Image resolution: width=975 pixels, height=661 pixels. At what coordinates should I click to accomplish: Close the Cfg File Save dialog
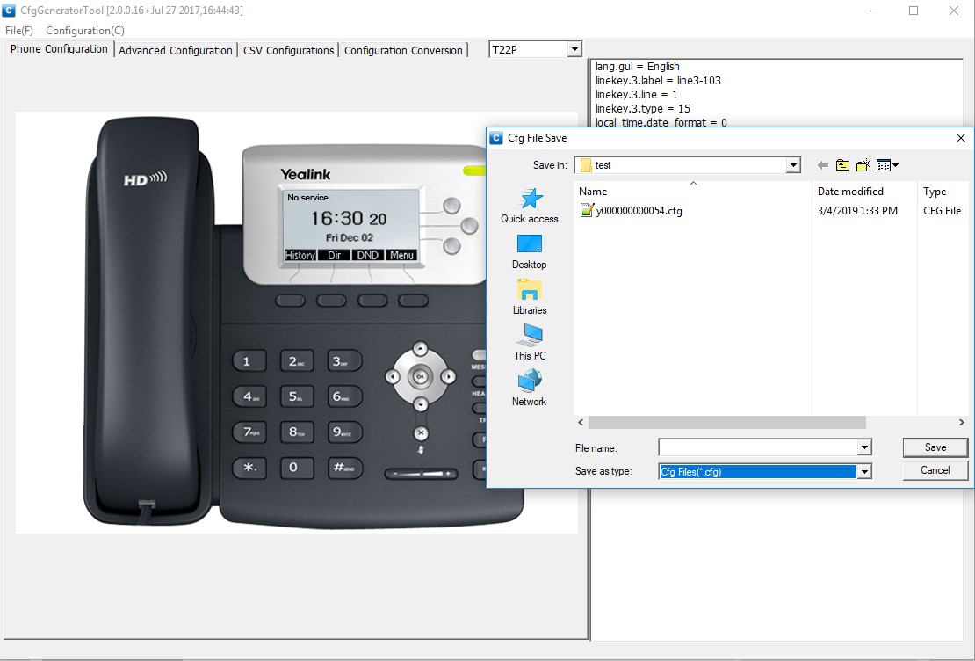(961, 138)
